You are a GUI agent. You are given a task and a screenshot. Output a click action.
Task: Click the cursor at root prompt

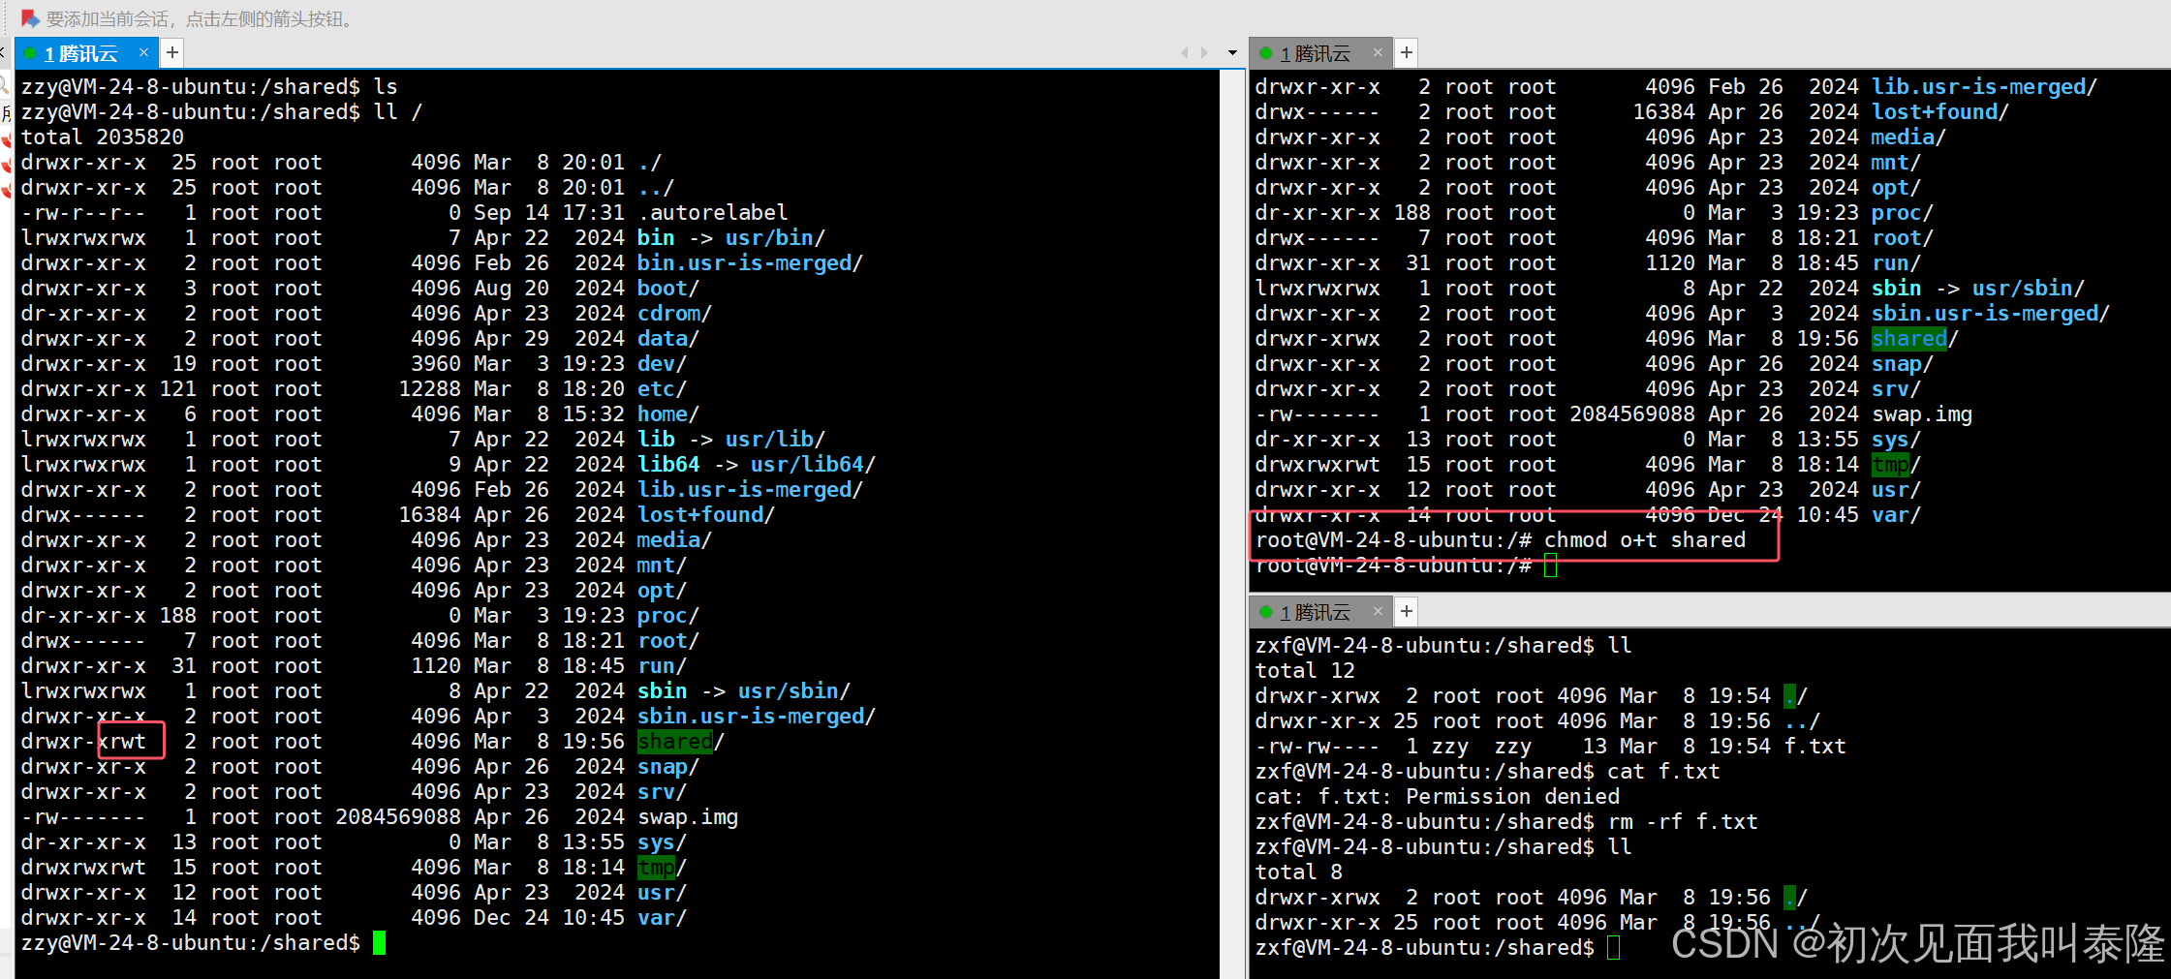click(x=1551, y=565)
